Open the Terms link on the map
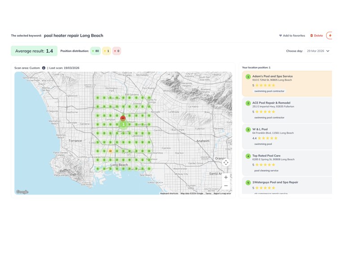 point(208,193)
